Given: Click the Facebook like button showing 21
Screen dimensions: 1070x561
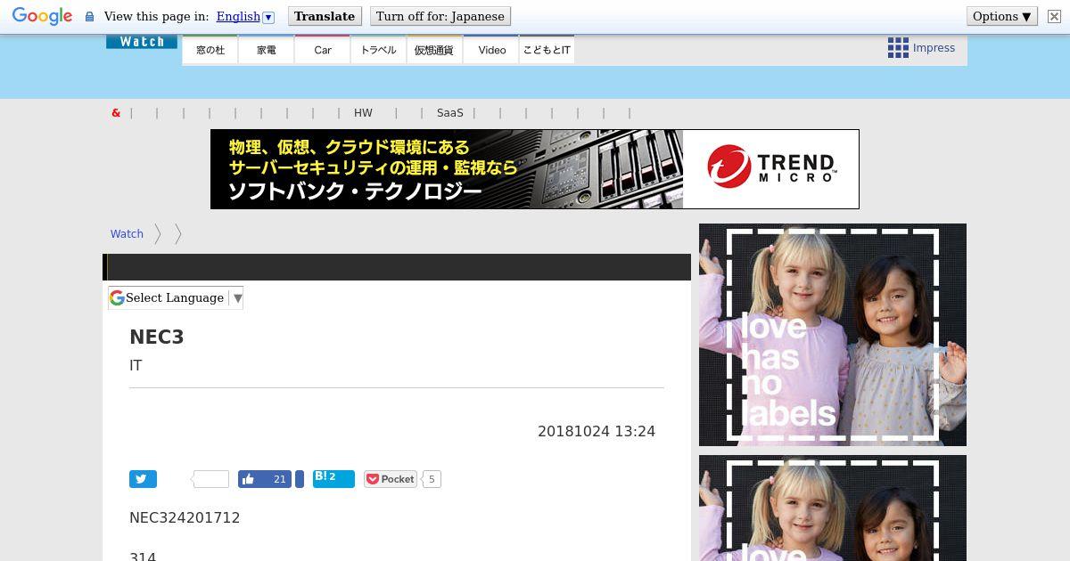Looking at the screenshot, I should [x=265, y=479].
